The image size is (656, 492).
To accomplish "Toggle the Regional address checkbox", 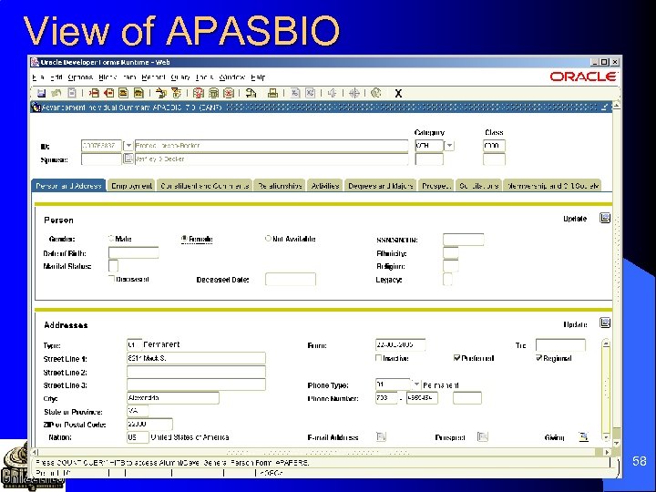I will click(538, 358).
